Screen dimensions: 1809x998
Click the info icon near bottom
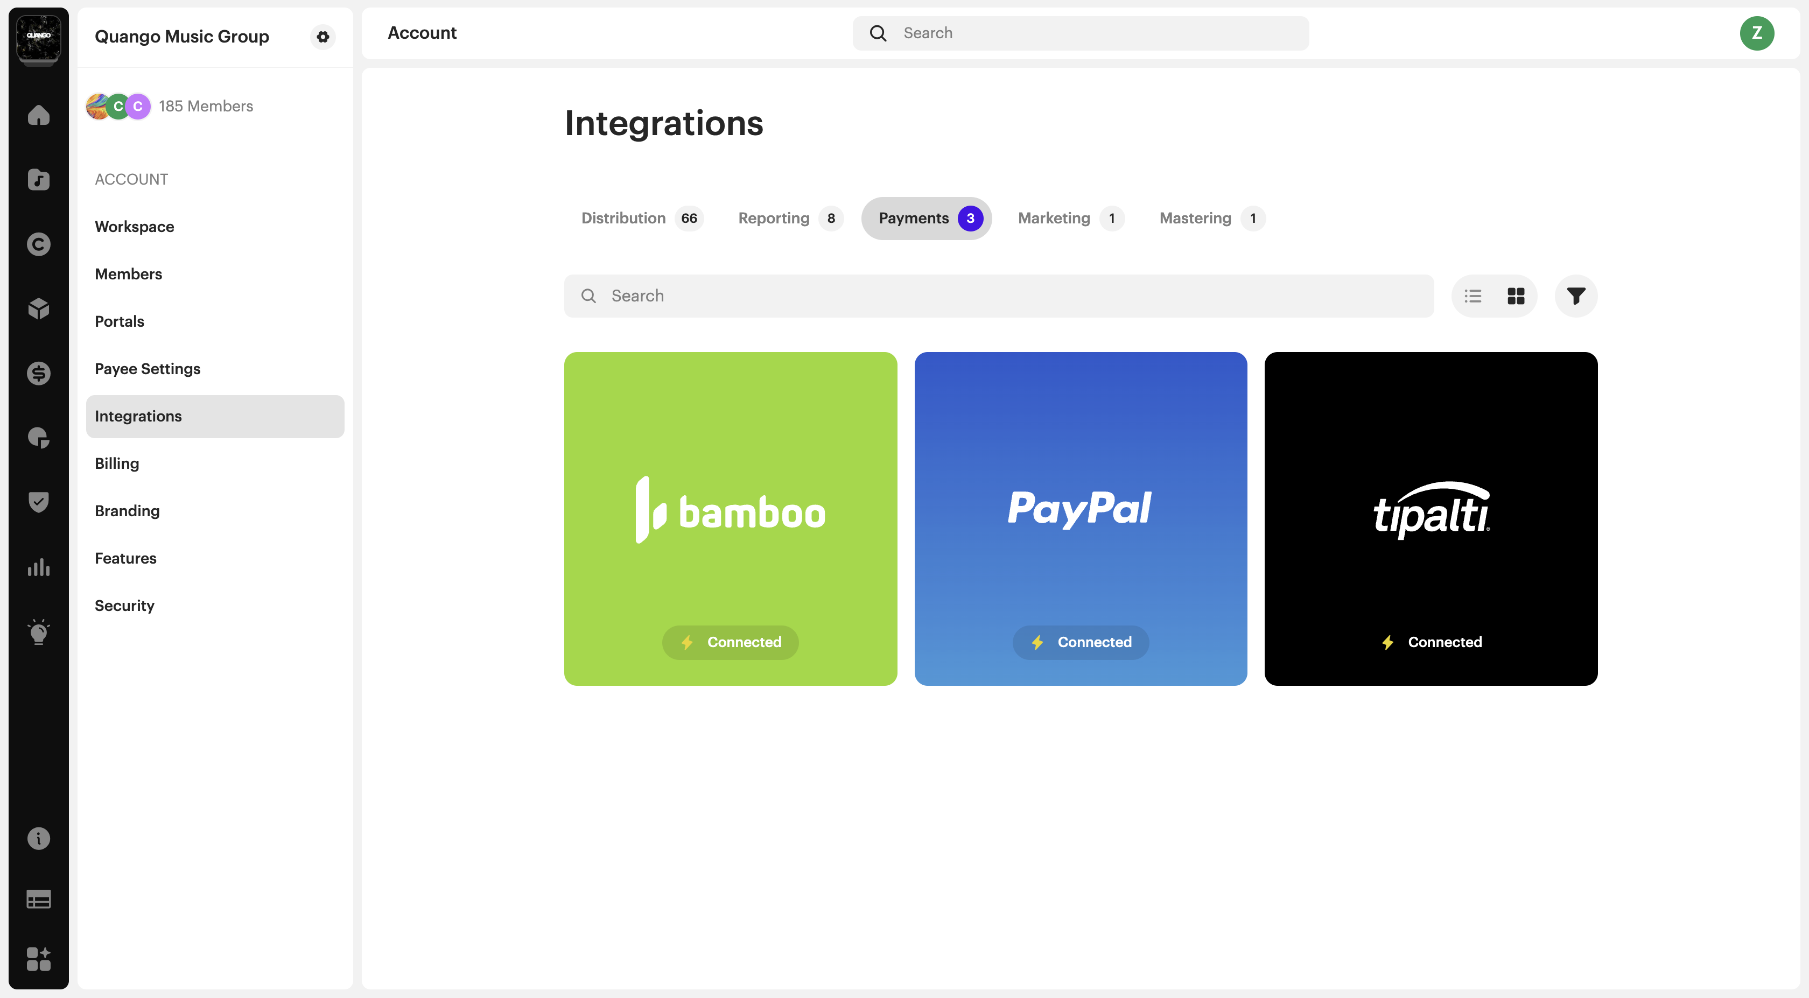click(x=39, y=838)
